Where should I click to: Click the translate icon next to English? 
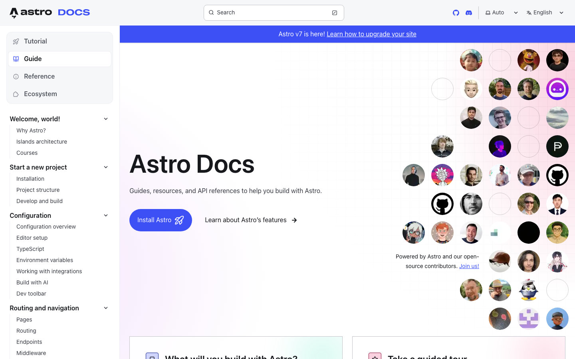(x=529, y=13)
